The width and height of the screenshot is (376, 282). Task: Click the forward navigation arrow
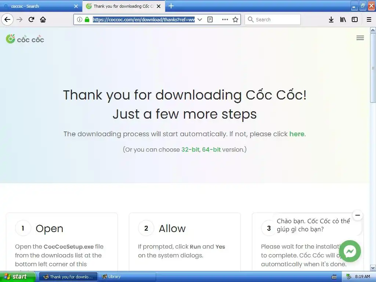(x=20, y=19)
